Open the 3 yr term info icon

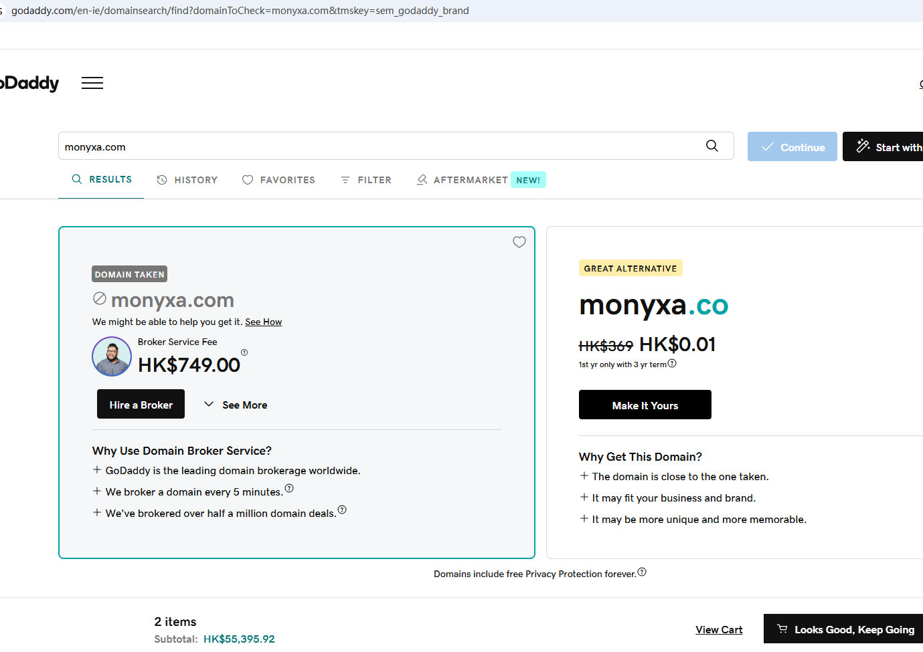673,364
